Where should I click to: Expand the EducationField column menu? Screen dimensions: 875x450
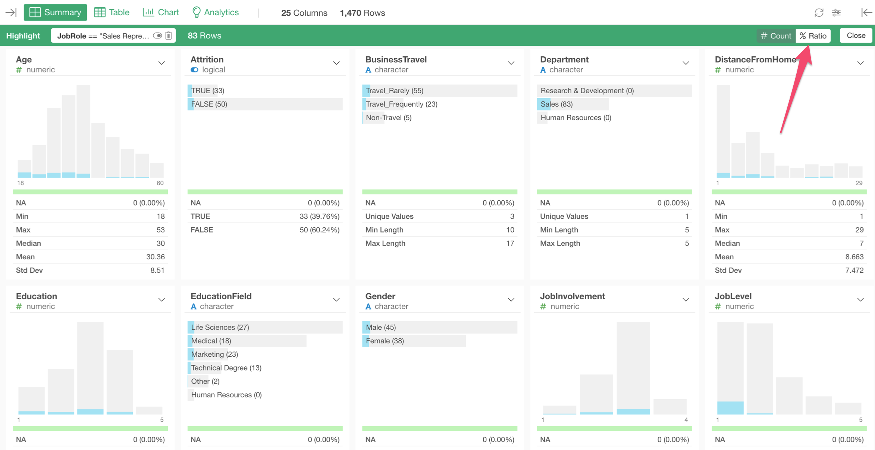[336, 300]
